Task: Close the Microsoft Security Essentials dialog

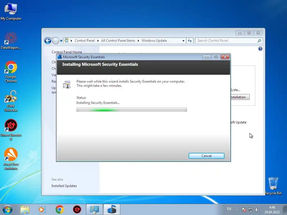Action: [225, 57]
